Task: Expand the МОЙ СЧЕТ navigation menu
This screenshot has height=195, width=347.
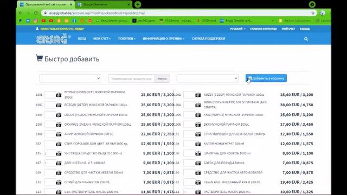Action: tap(102, 38)
